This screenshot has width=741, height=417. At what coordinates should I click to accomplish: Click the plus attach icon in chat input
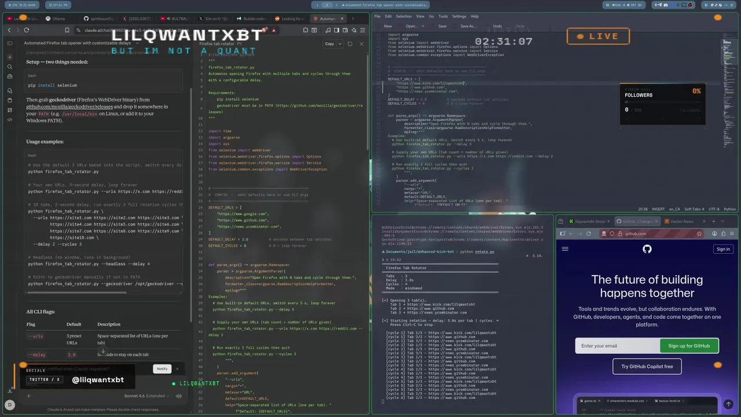pos(28,396)
